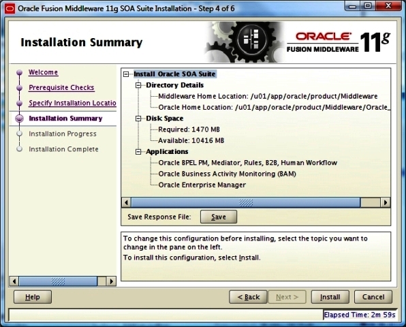This screenshot has width=406, height=327.
Task: Collapse the Directory Details node
Action: 138,85
